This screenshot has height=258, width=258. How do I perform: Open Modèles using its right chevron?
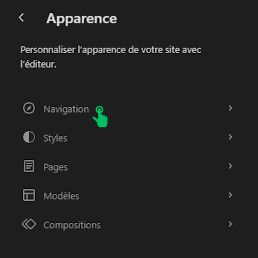[230, 195]
